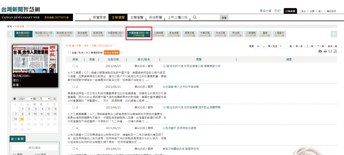This screenshot has width=344, height=155.
Task: Select the 聯合報2000~ newspaper tab
Action: tap(24, 34)
